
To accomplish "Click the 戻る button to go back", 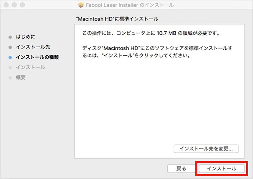I will click(181, 169).
